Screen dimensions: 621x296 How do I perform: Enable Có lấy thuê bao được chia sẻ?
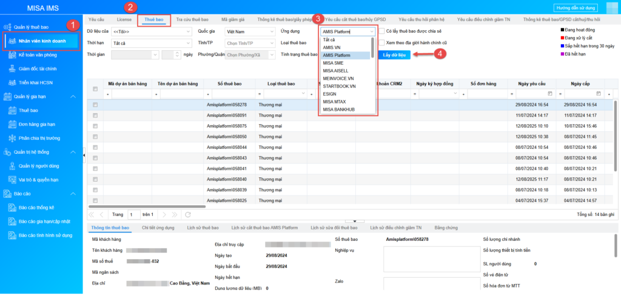coord(381,31)
